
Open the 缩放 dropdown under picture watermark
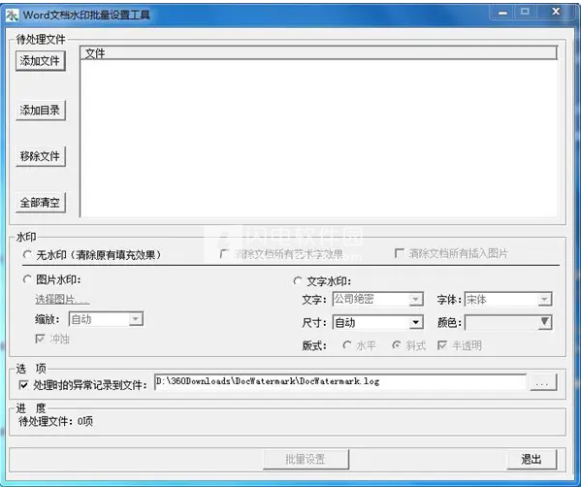[x=107, y=319]
